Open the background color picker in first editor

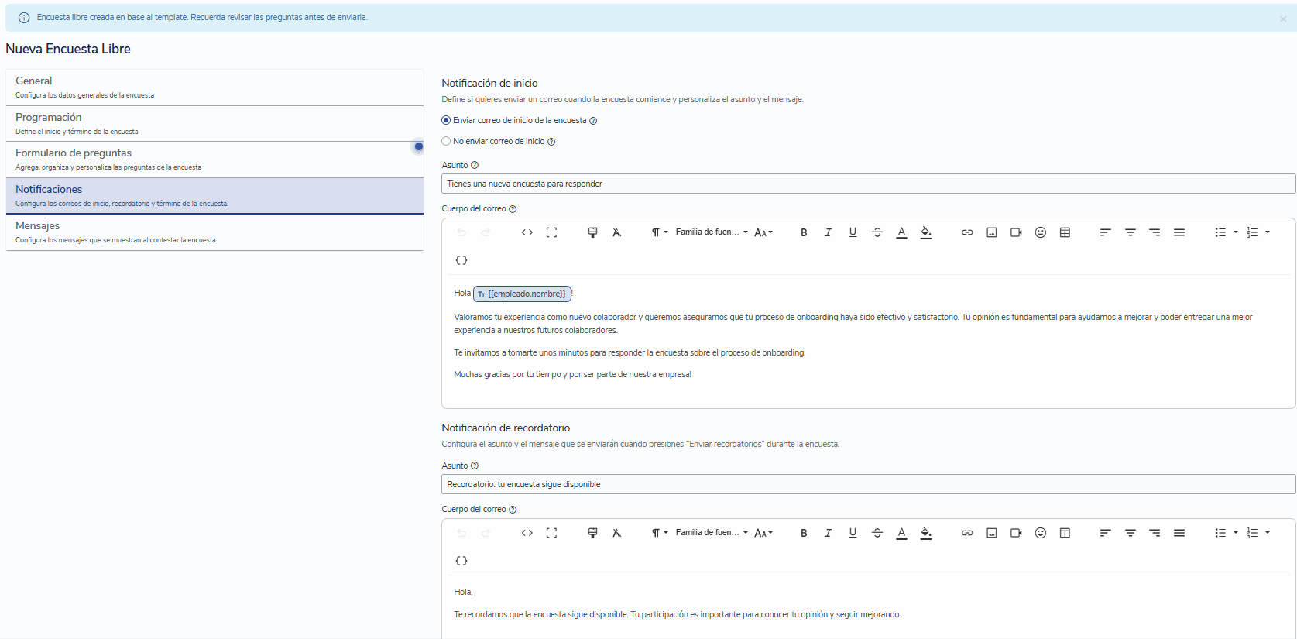(926, 232)
